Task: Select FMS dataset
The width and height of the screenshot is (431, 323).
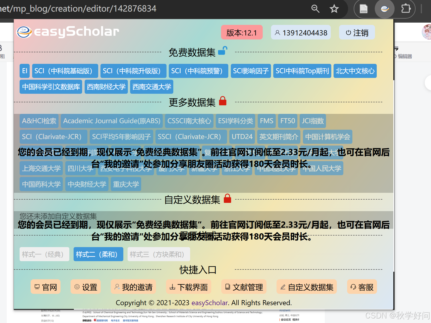Action: click(266, 121)
